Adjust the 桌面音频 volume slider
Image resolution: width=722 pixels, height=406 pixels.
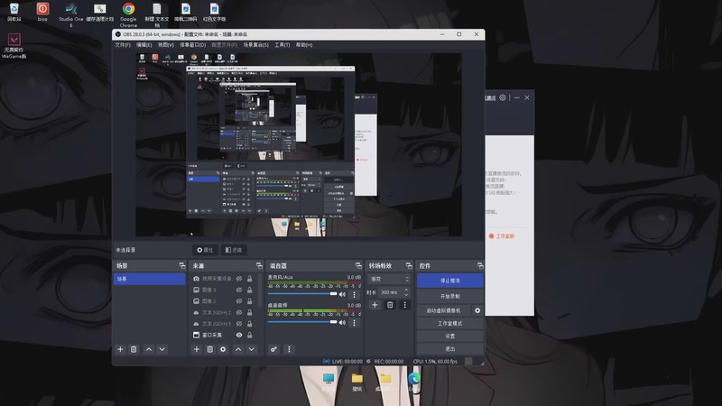302,322
